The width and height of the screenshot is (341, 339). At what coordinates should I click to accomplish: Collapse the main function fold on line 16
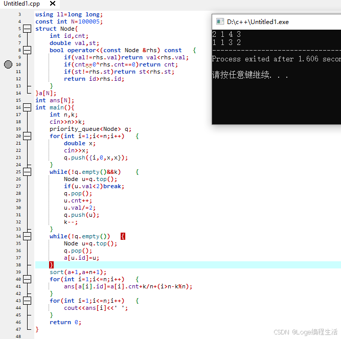[27, 107]
